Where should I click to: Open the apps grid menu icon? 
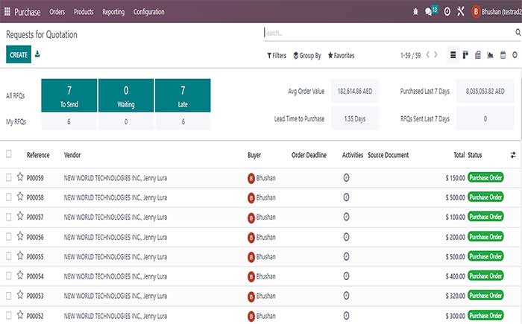[7, 12]
